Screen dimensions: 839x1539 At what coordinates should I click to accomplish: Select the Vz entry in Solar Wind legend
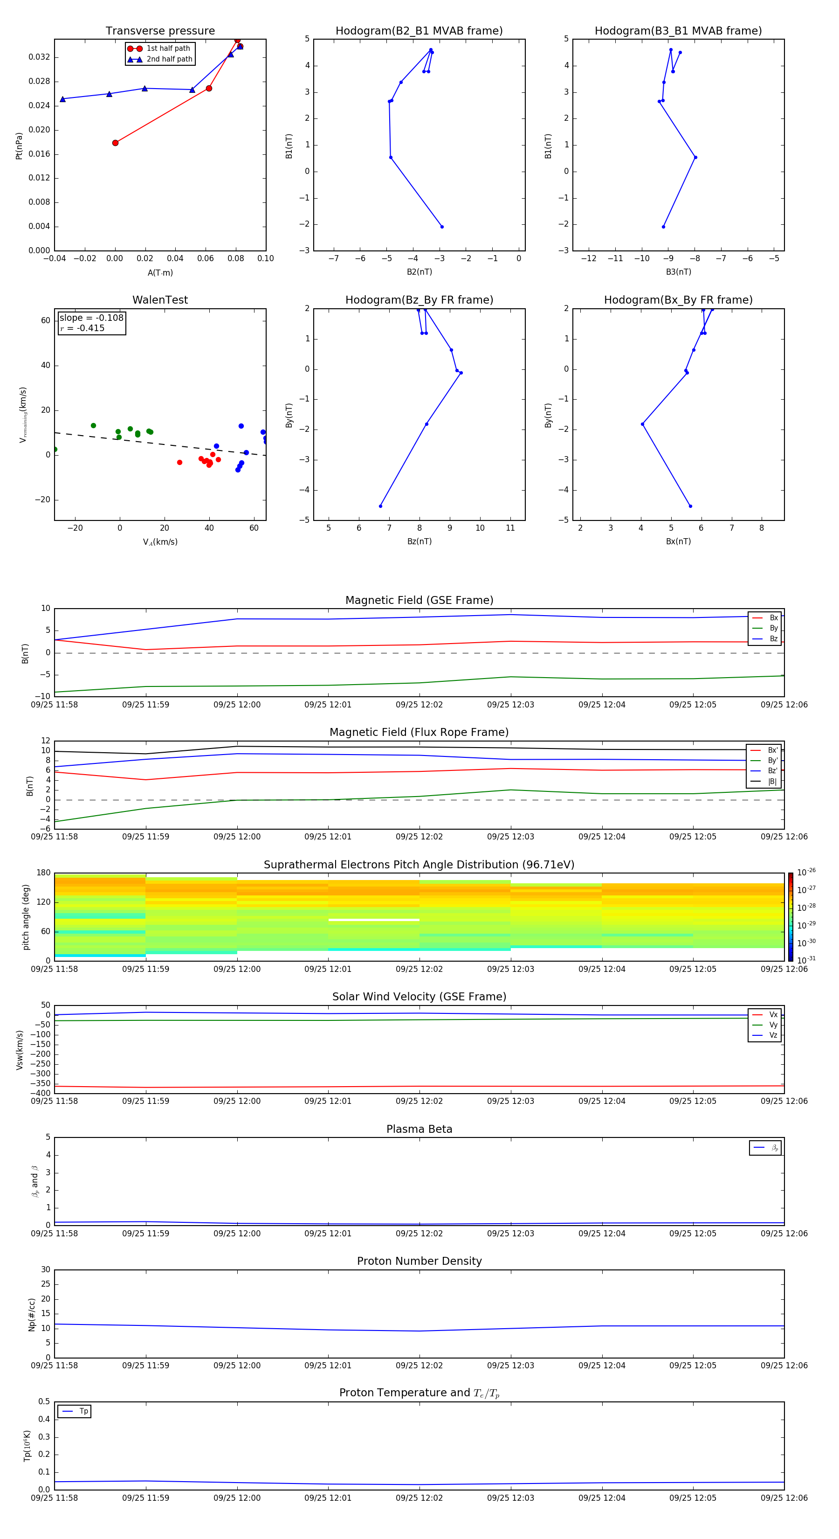coord(765,1035)
